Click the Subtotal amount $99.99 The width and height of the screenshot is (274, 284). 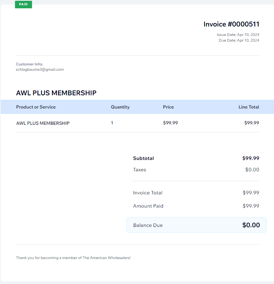251,158
